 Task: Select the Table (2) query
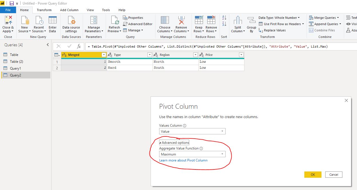pyautogui.click(x=26, y=61)
